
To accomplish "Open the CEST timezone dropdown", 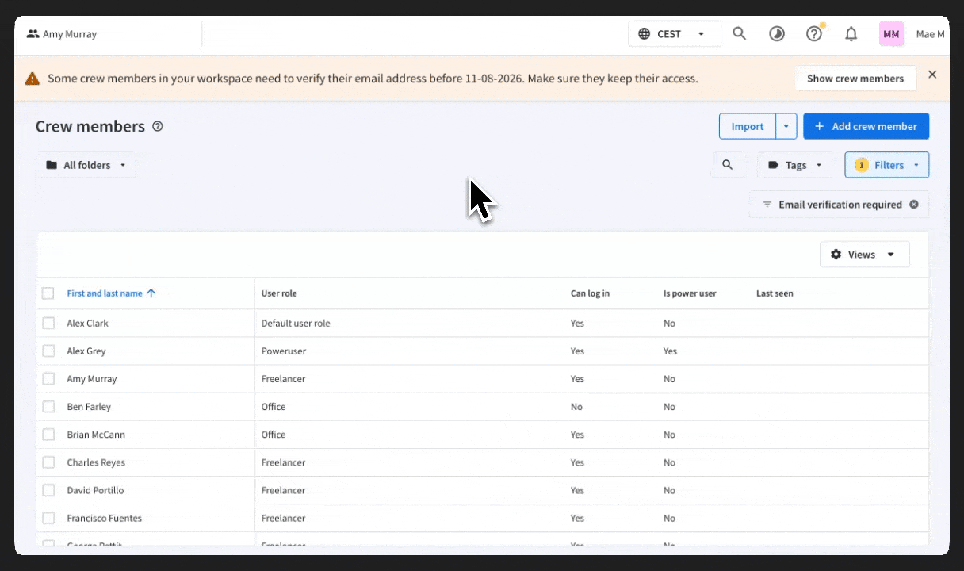I will pyautogui.click(x=675, y=34).
